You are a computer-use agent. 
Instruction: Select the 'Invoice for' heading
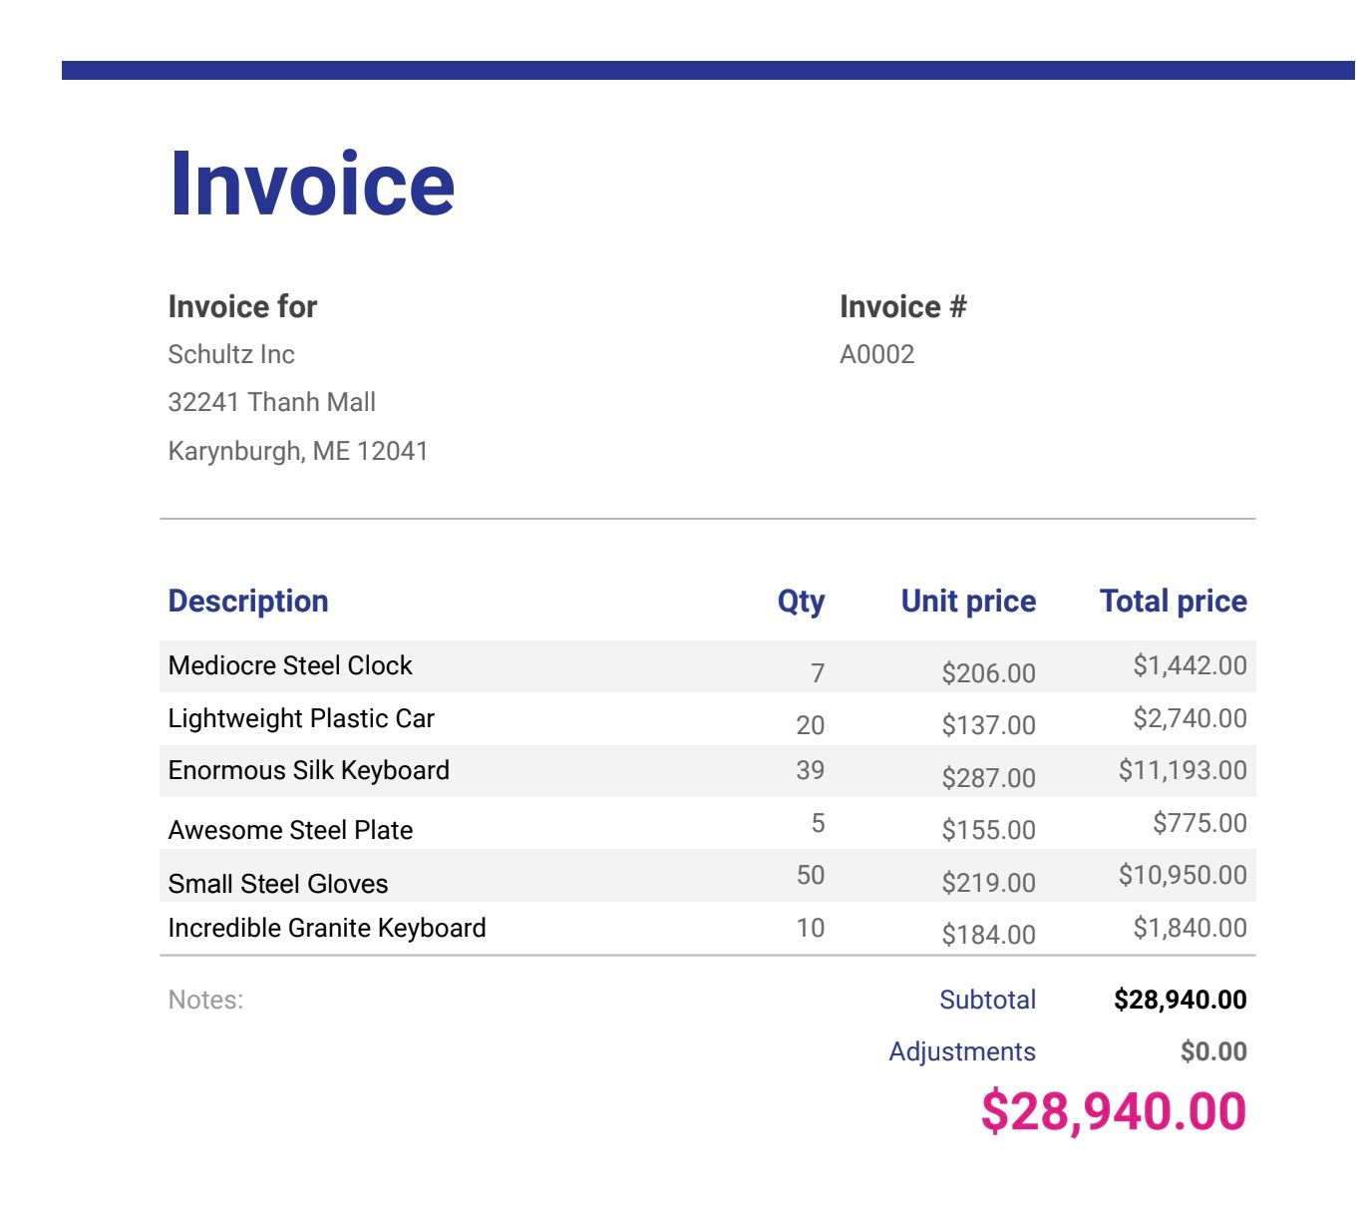[242, 306]
